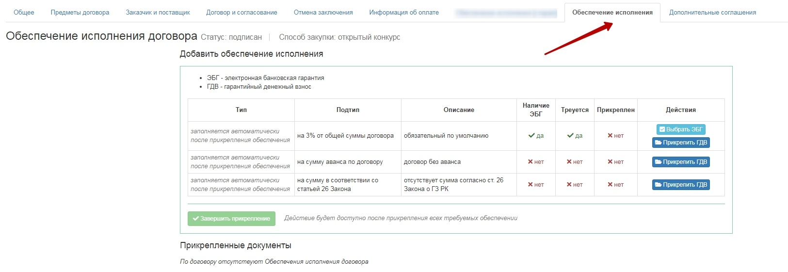Open the Общее tab

[x=24, y=13]
